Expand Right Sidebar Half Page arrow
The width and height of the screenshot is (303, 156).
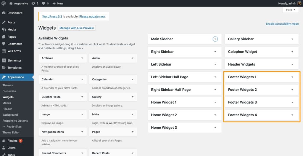point(215,90)
